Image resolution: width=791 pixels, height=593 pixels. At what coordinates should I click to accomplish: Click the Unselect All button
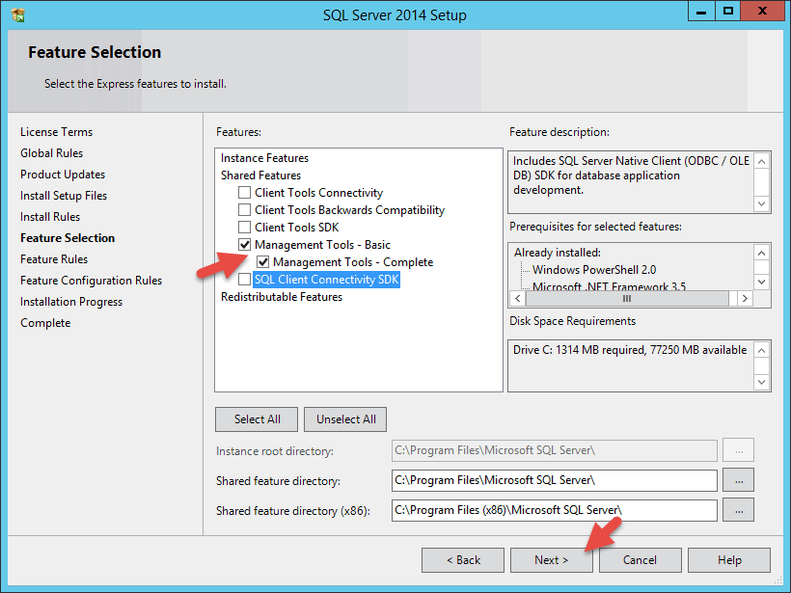(345, 419)
